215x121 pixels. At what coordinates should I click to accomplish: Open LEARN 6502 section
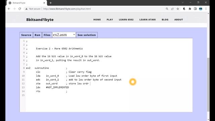pos(126,19)
